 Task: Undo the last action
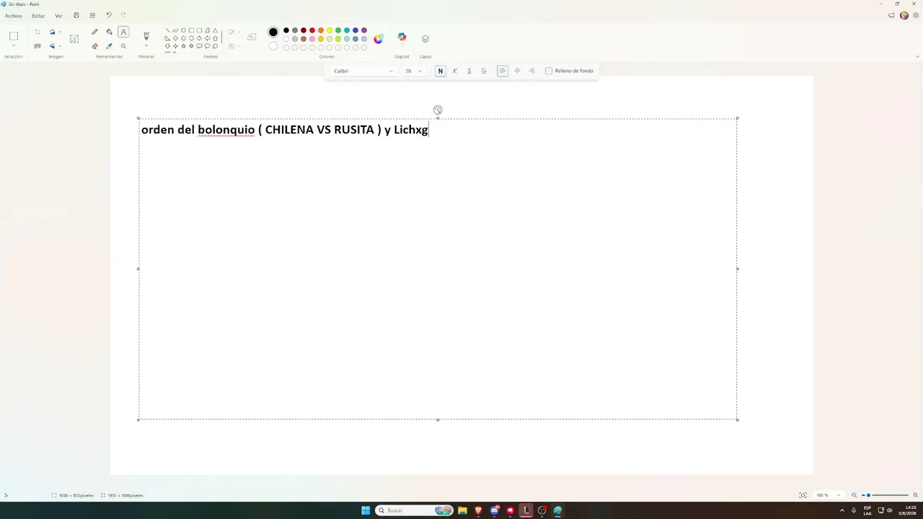[x=109, y=15]
